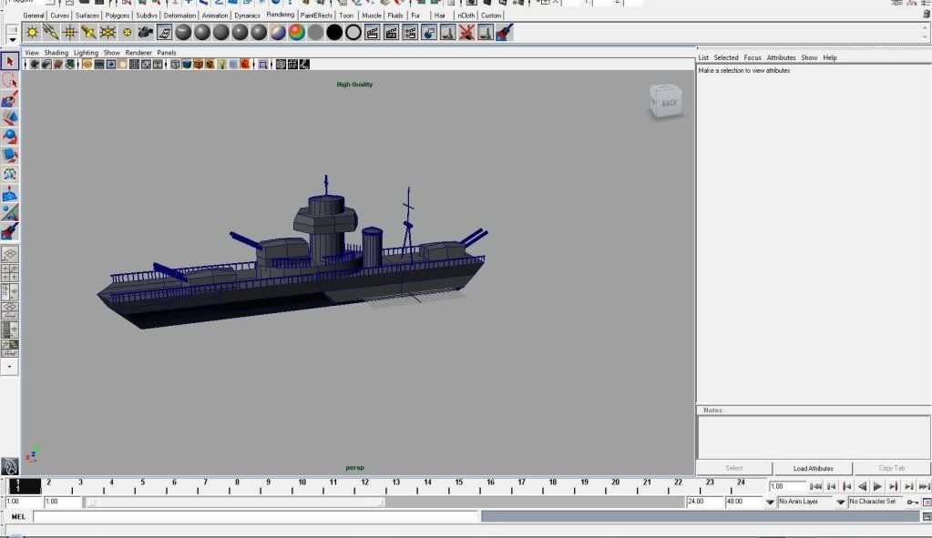Select the Soft Modification tool
The height and width of the screenshot is (538, 932).
(x=9, y=194)
